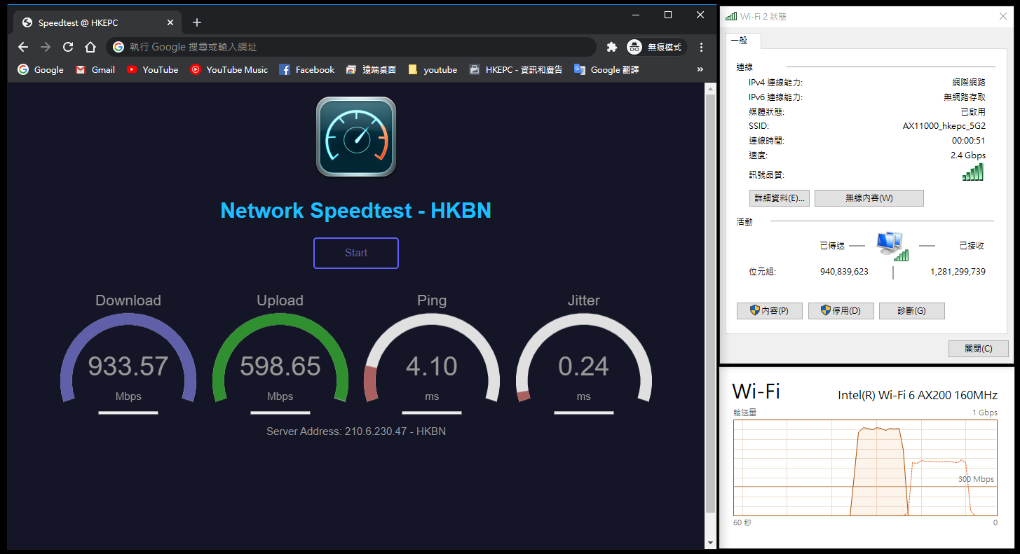Screen dimensions: 1020x554
Task: Click the Wi-Fi throughput graph
Action: 865,468
